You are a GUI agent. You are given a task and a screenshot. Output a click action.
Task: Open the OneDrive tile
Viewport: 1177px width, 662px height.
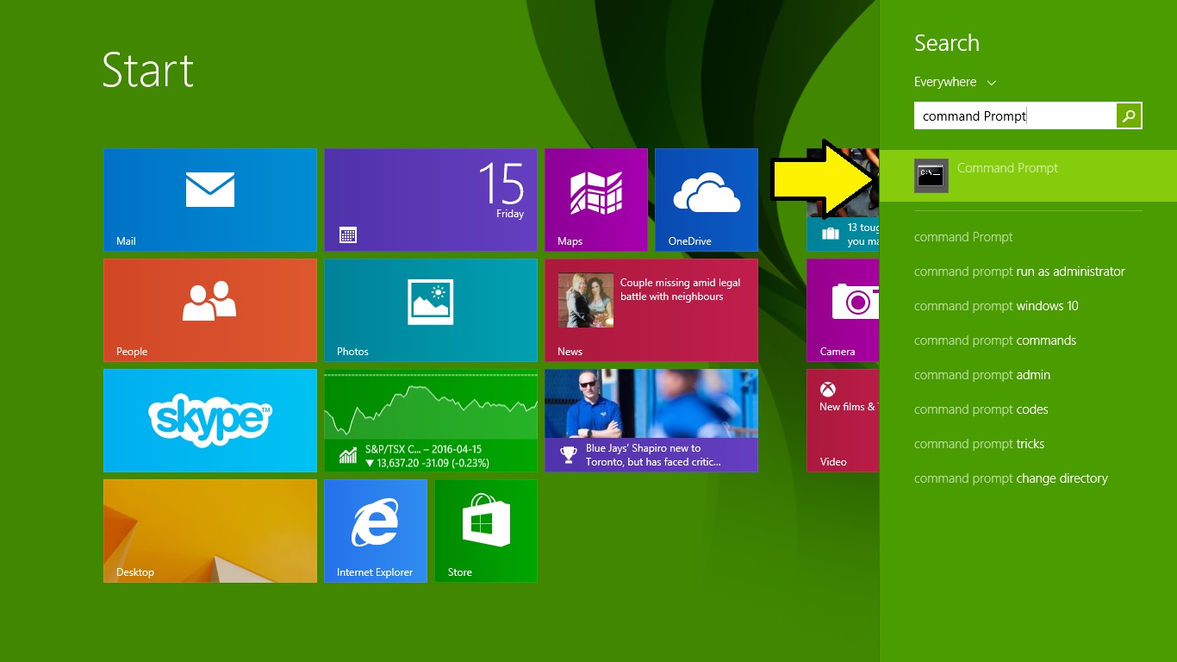707,200
